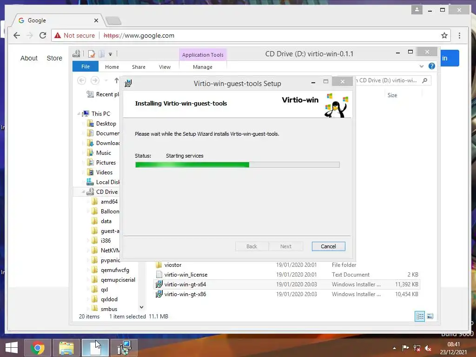Bookmark this page with the star icon
This screenshot has height=357, width=476.
[x=444, y=35]
